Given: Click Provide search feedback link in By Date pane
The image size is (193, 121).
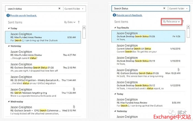Looking at the screenshot, I should [x=22, y=16].
